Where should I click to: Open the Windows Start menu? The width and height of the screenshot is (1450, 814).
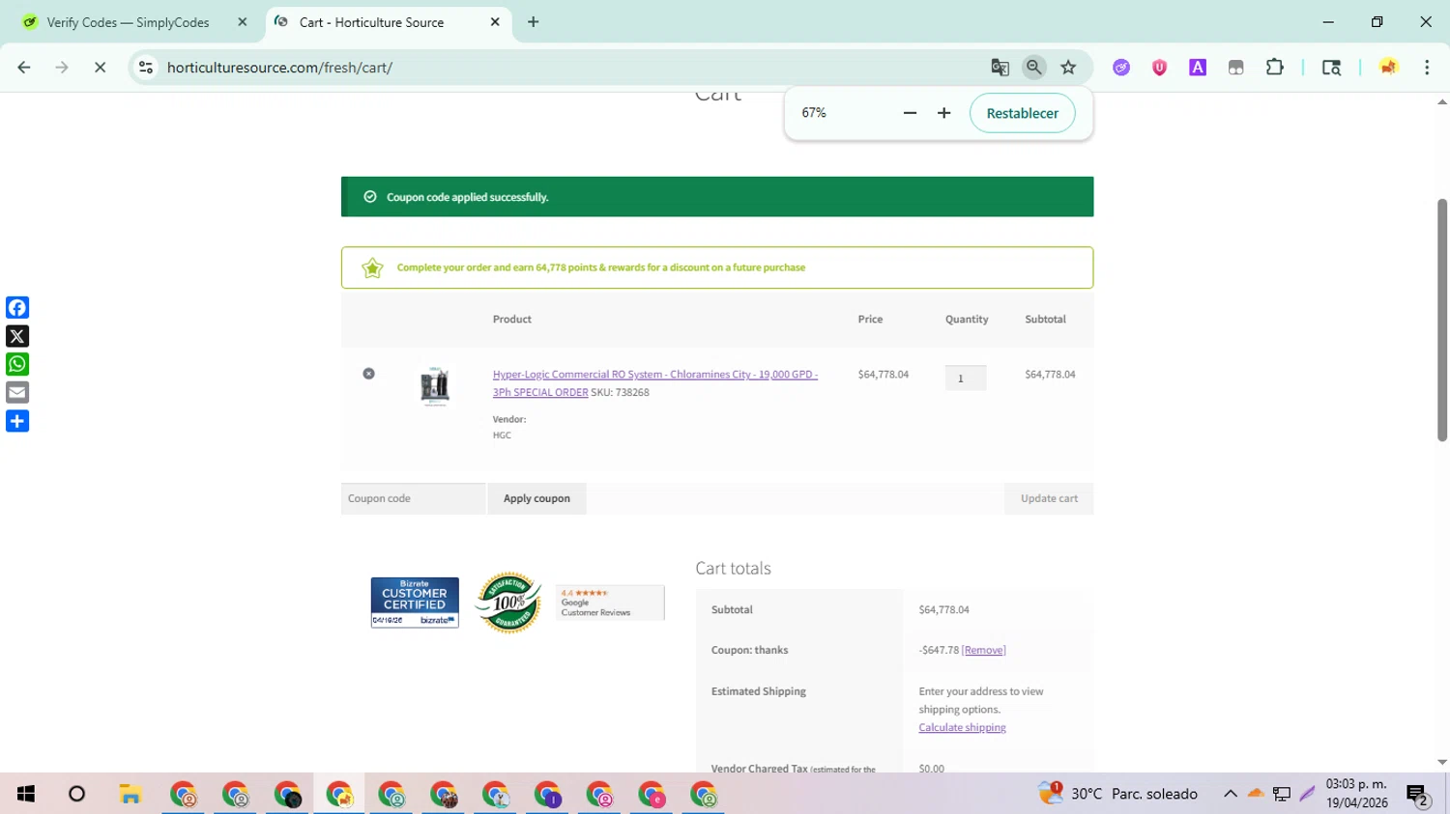point(26,794)
